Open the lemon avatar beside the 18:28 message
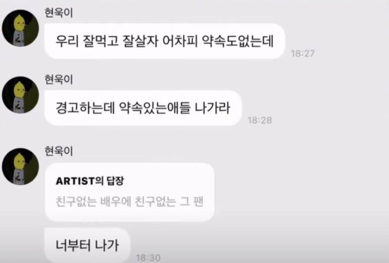This screenshot has width=389, height=263. 20,95
